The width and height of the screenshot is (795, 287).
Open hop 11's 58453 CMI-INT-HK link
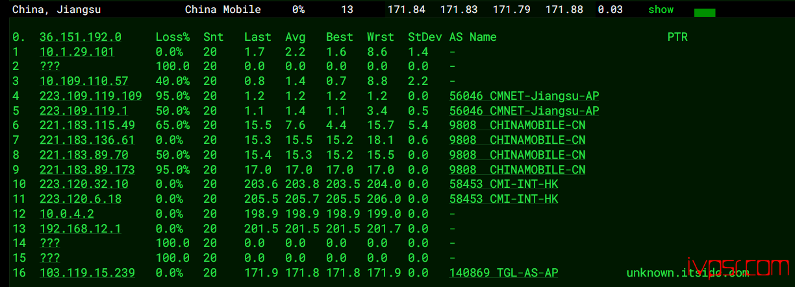[504, 199]
